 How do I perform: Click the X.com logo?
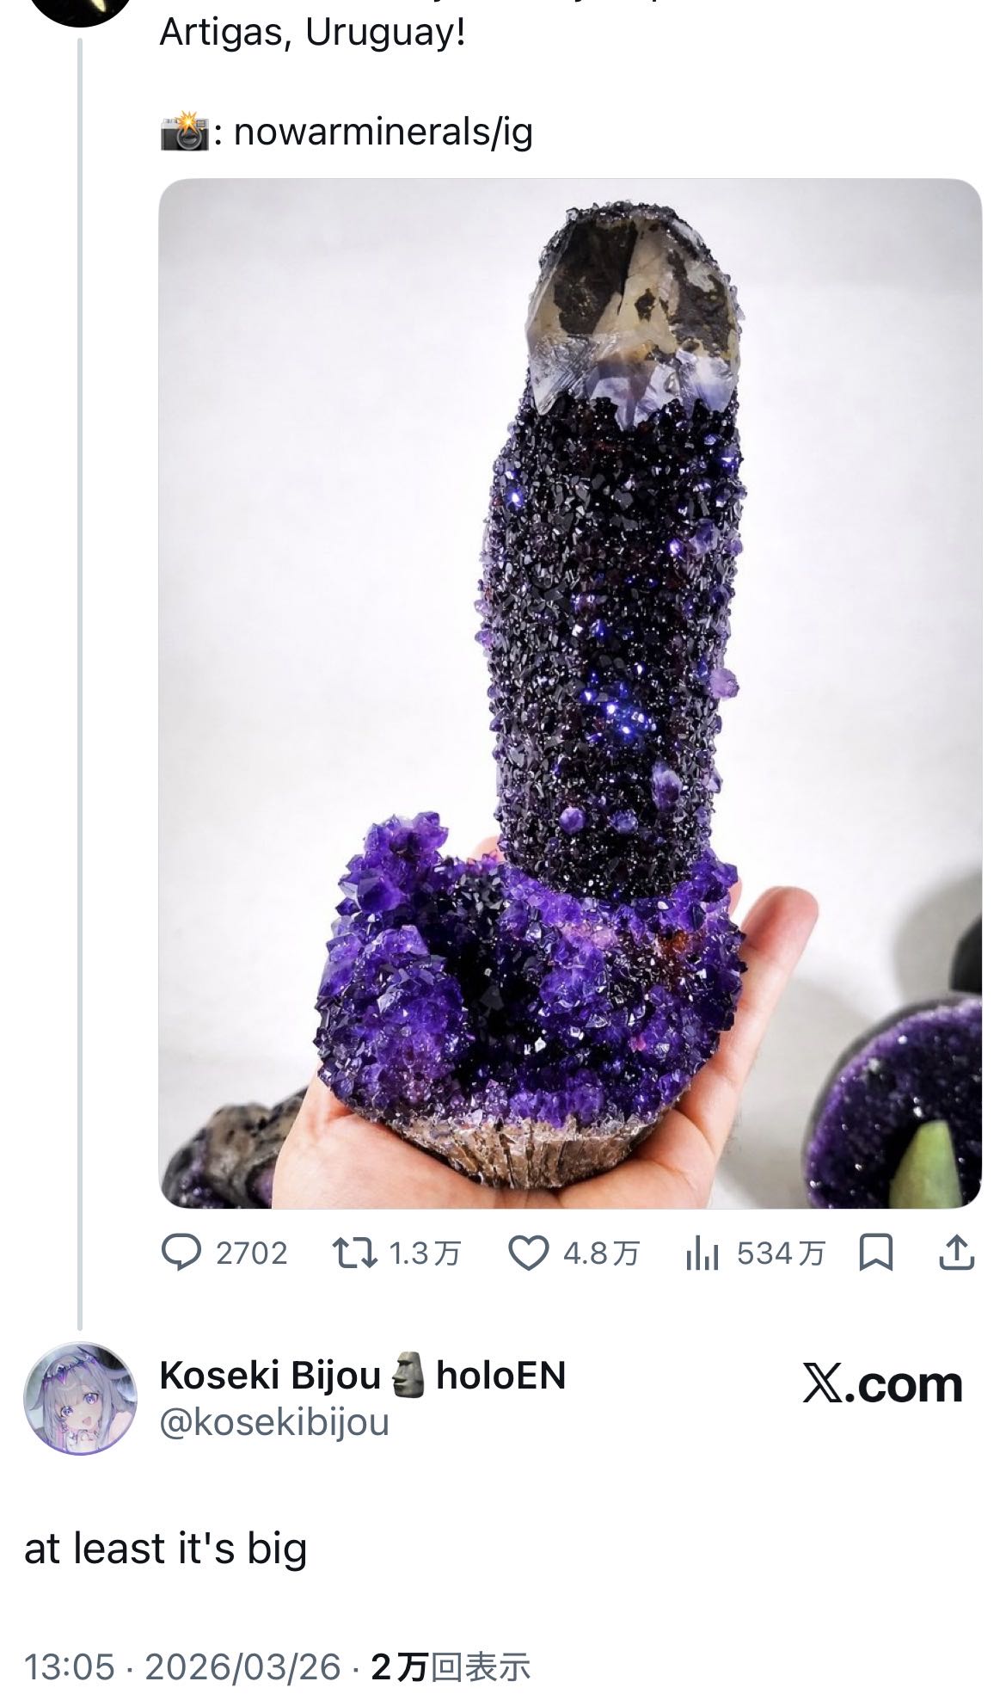(x=882, y=1384)
